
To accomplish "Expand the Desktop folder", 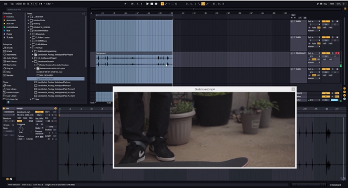I will 28,24.
